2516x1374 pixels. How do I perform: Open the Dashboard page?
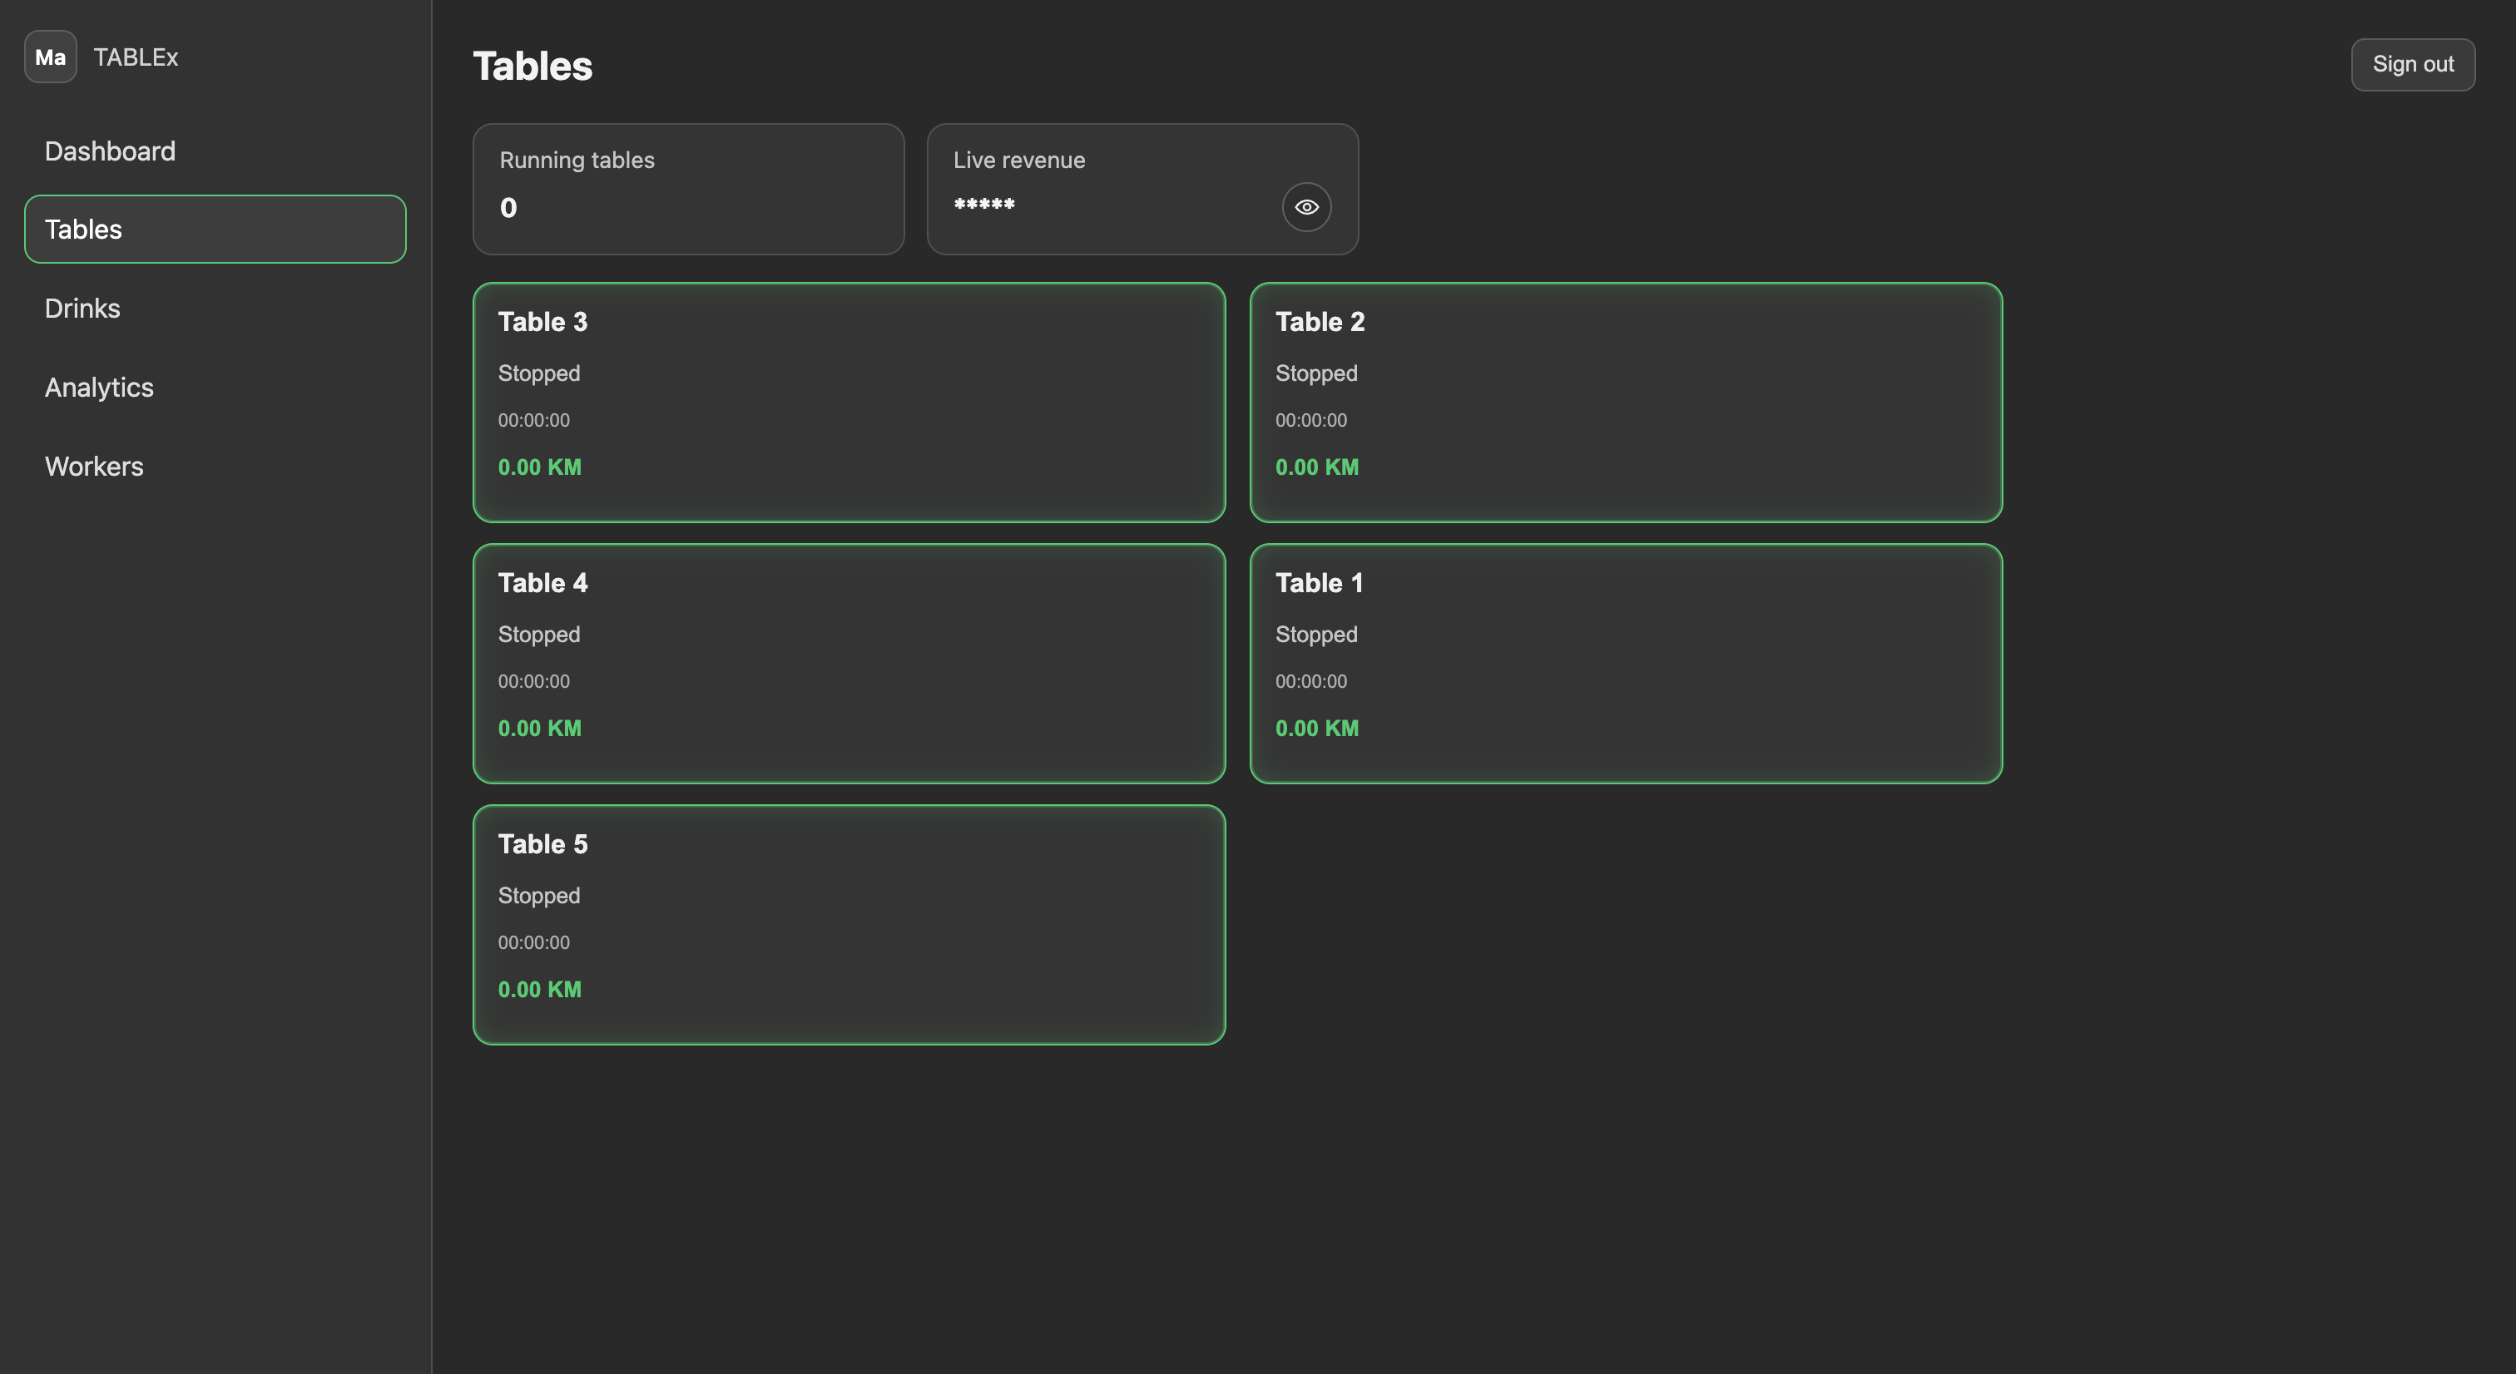(x=215, y=151)
